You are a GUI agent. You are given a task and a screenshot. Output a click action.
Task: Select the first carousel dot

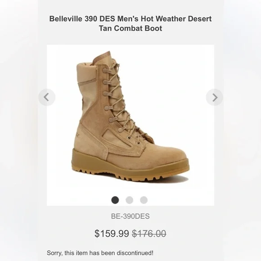click(x=115, y=200)
